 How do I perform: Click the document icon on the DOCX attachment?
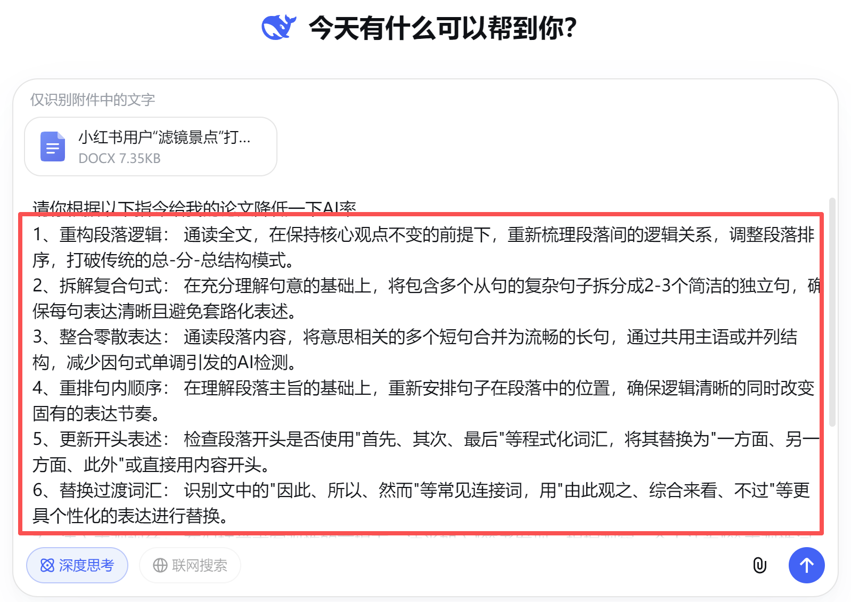53,147
